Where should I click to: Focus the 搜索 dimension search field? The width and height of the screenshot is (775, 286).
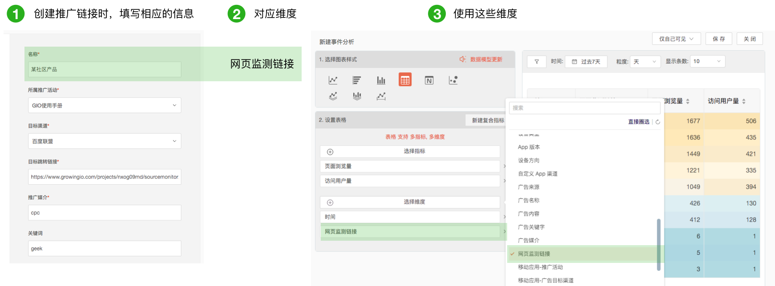coord(584,108)
